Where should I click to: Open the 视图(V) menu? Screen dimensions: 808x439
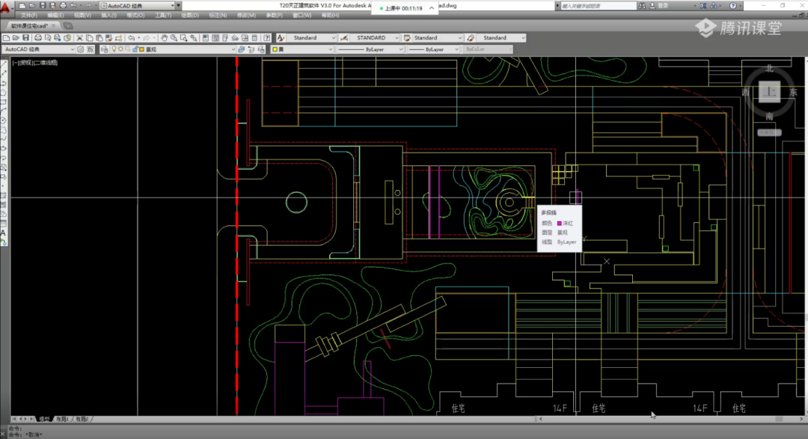(x=82, y=16)
